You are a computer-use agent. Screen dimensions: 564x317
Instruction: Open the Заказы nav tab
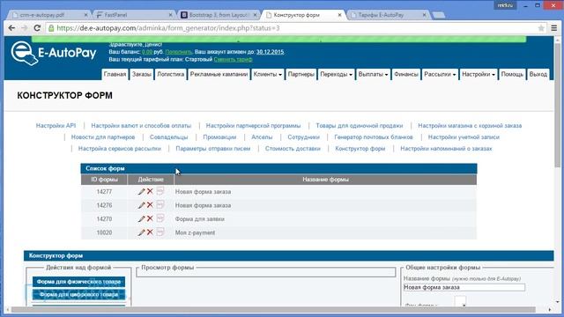(141, 74)
